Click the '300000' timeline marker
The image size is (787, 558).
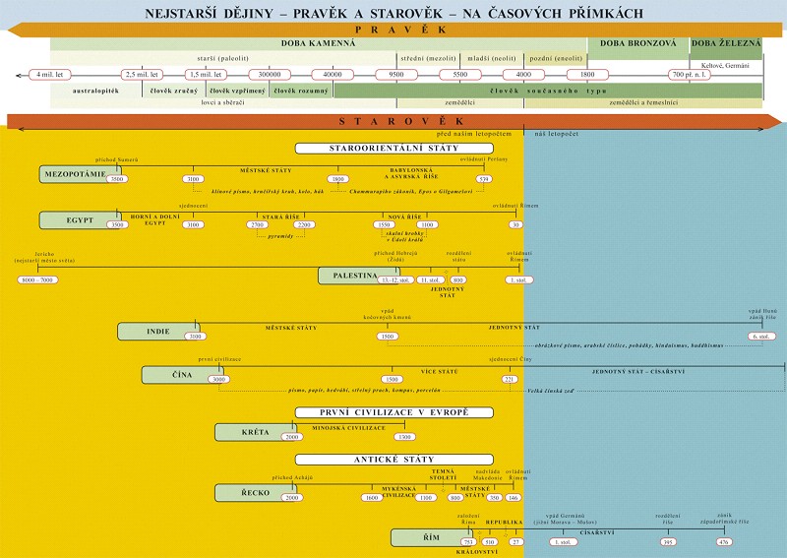pyautogui.click(x=270, y=75)
